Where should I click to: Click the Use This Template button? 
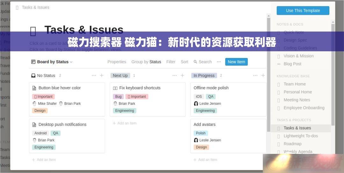point(303,11)
